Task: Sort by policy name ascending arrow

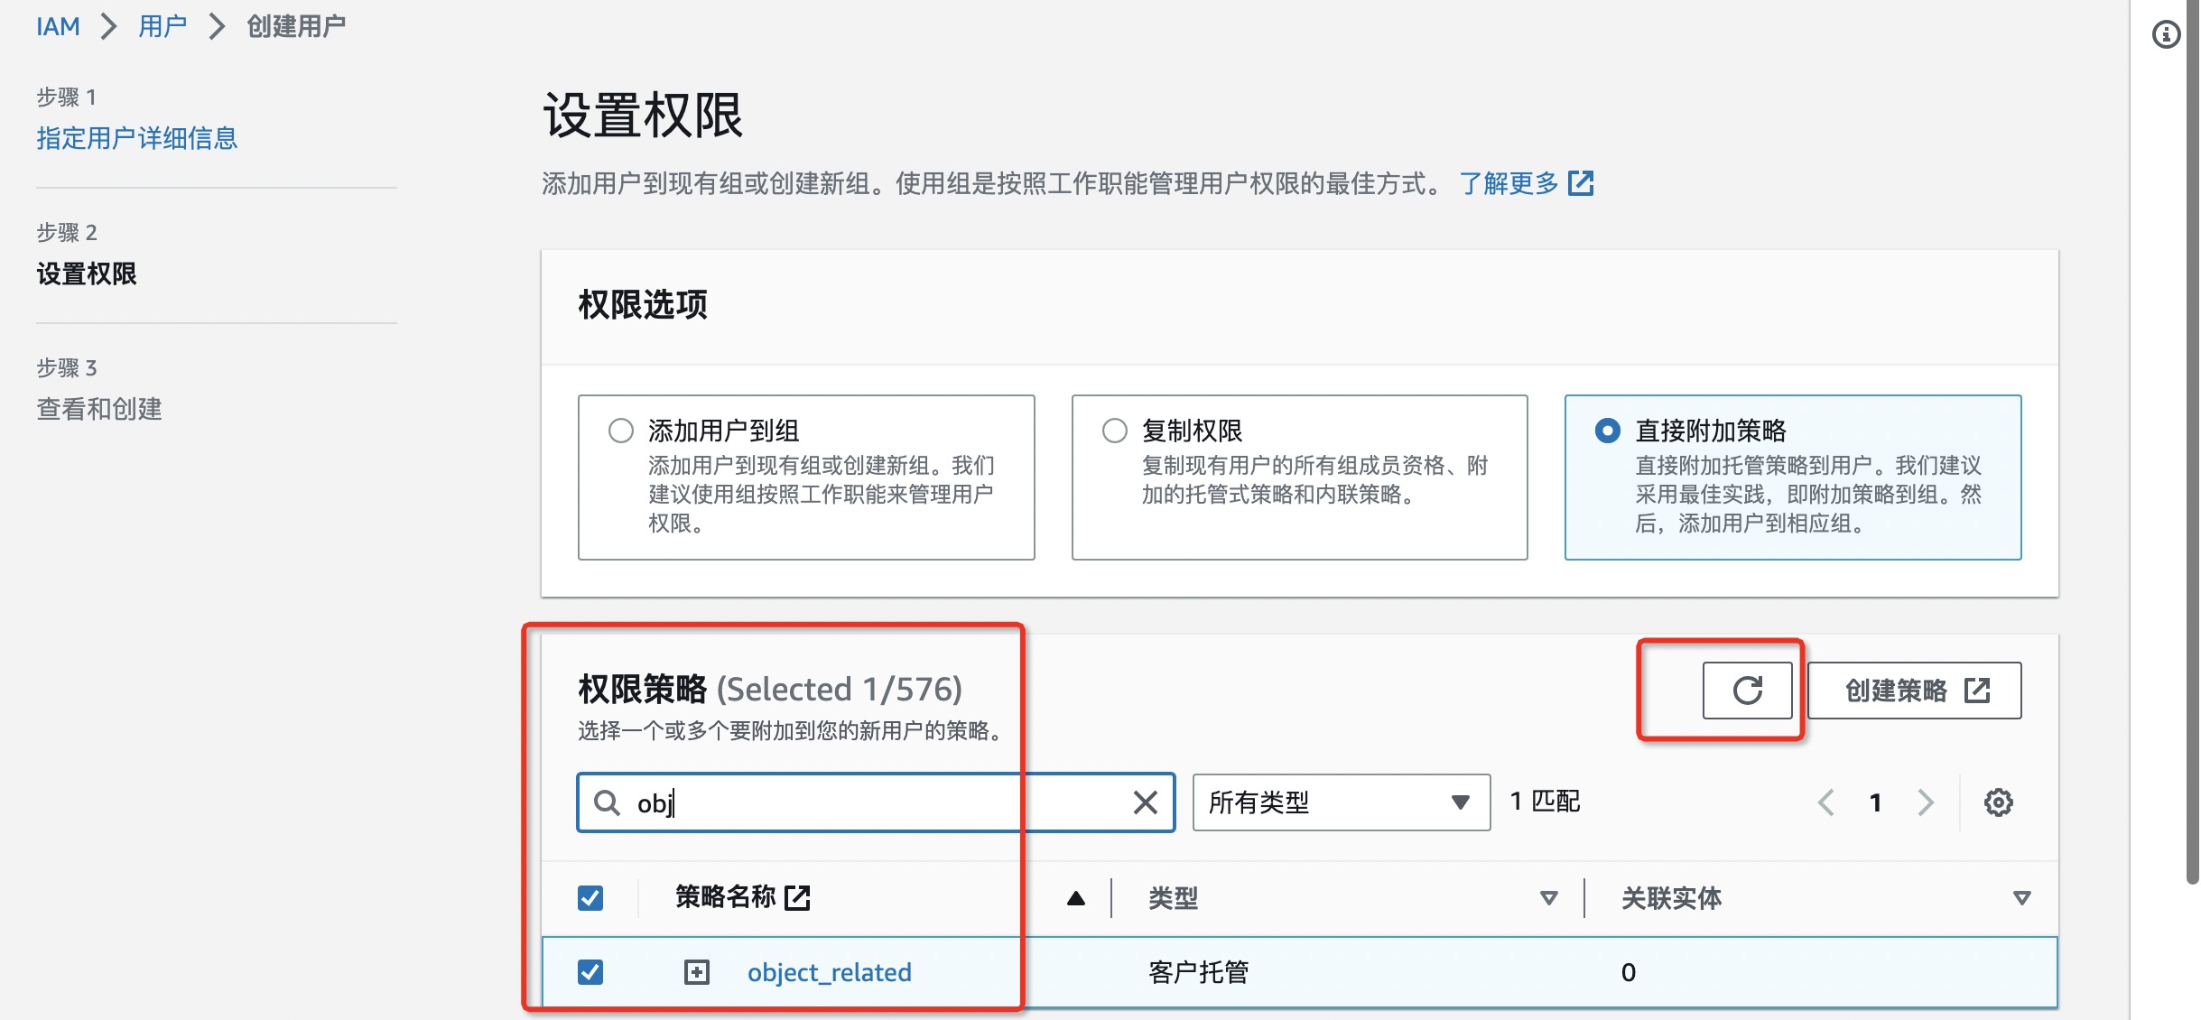Action: pyautogui.click(x=1075, y=898)
